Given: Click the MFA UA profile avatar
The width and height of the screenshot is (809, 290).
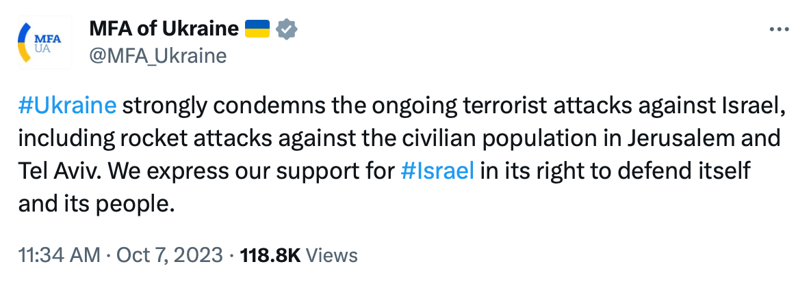Looking at the screenshot, I should [42, 42].
